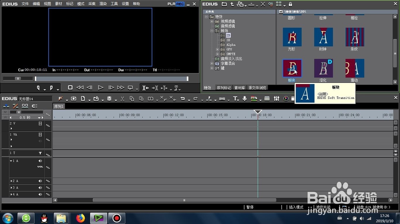Viewport: 400px width, 224px height.
Task: Select the 序列1 sequence tab
Action: (x=59, y=106)
